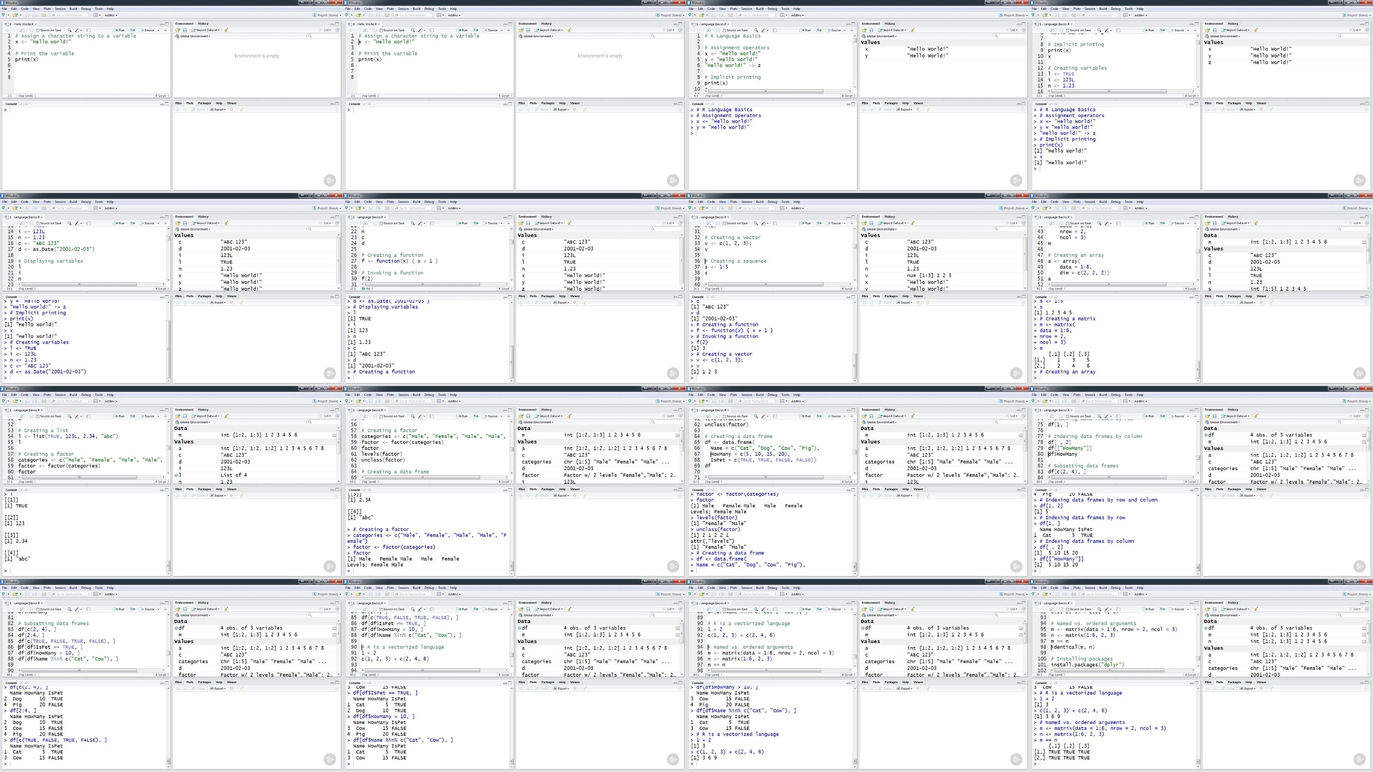The image size is (1373, 772).
Task: Open Project: (None) dropdown in 'df$HowMany' window
Action: (1356, 401)
